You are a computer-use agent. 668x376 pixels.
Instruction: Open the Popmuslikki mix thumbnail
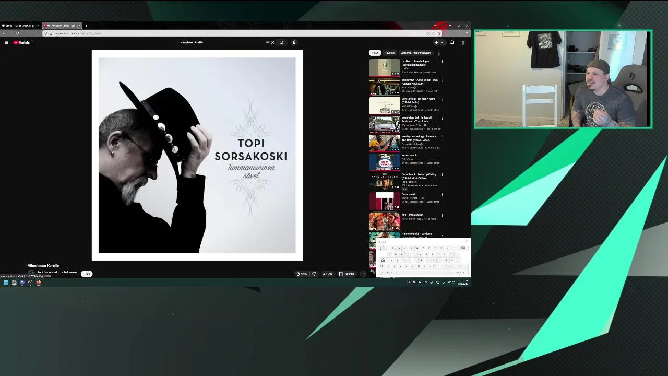pyautogui.click(x=385, y=221)
